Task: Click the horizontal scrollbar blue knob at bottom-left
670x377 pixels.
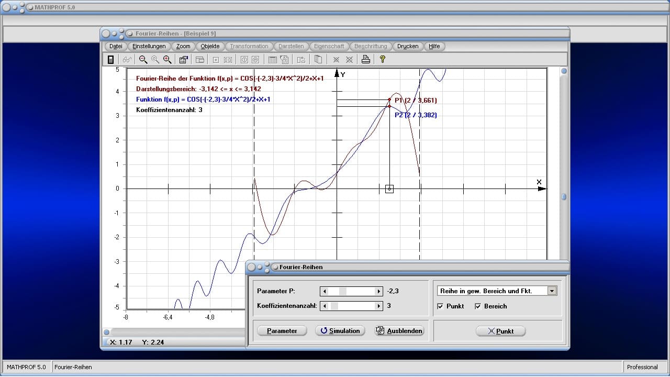Action: tap(106, 332)
